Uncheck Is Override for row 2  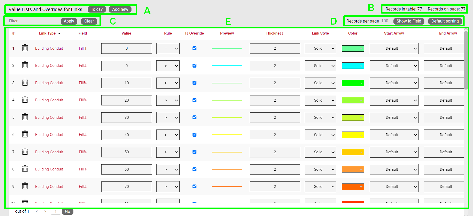[194, 66]
